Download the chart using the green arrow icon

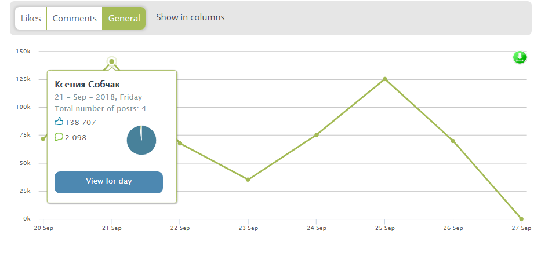pyautogui.click(x=520, y=57)
